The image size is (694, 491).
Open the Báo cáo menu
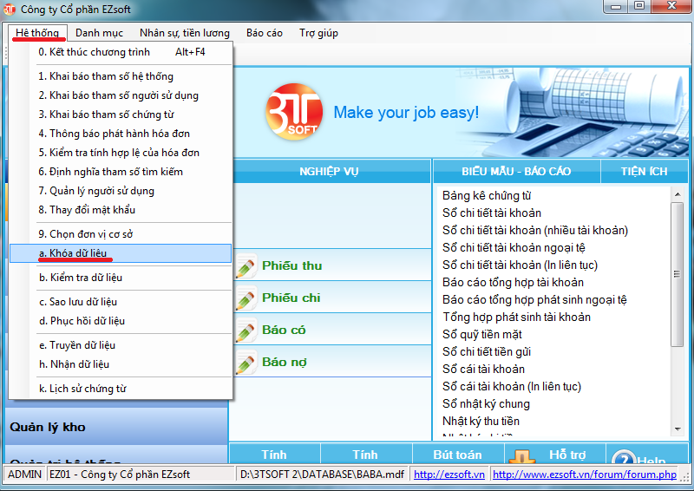point(265,33)
